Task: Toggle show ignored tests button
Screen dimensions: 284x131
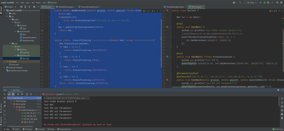Action: pyautogui.click(x=13, y=94)
